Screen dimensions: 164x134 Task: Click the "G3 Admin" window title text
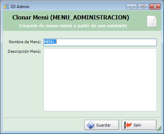[20, 7]
